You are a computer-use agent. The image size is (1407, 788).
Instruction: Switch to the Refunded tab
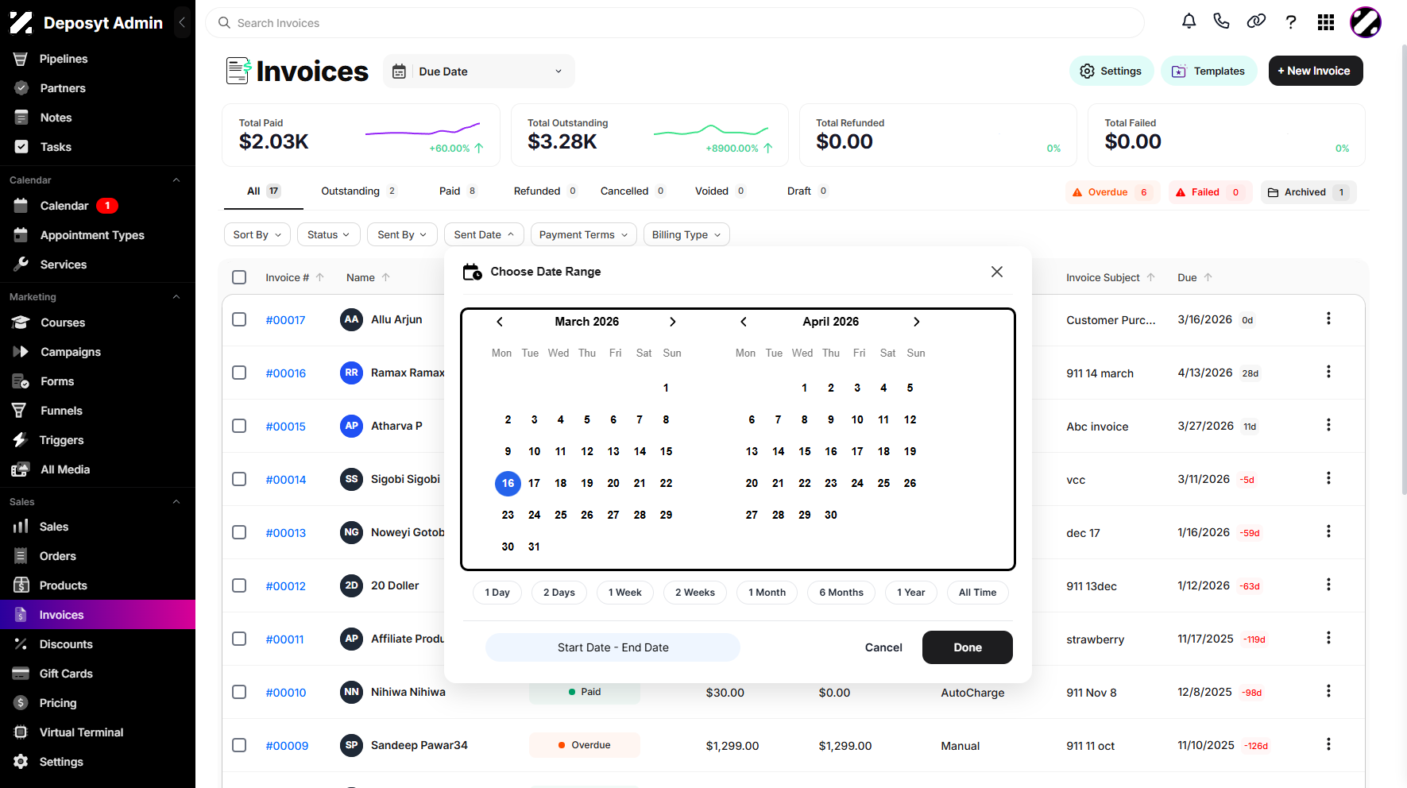[x=546, y=191]
